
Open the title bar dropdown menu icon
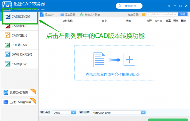coord(169,6)
